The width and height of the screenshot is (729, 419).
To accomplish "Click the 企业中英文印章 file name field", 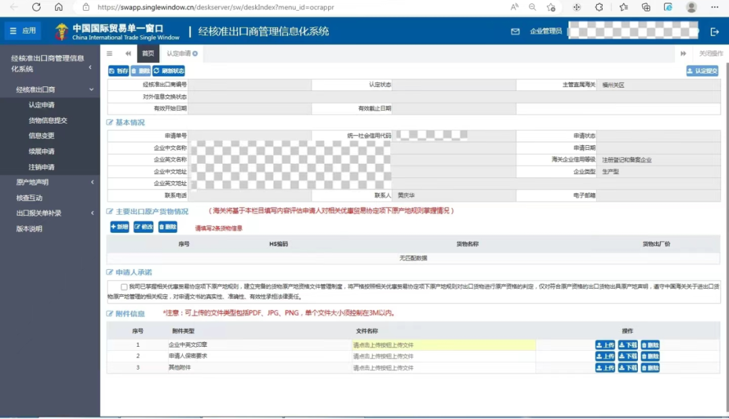I will tap(443, 345).
